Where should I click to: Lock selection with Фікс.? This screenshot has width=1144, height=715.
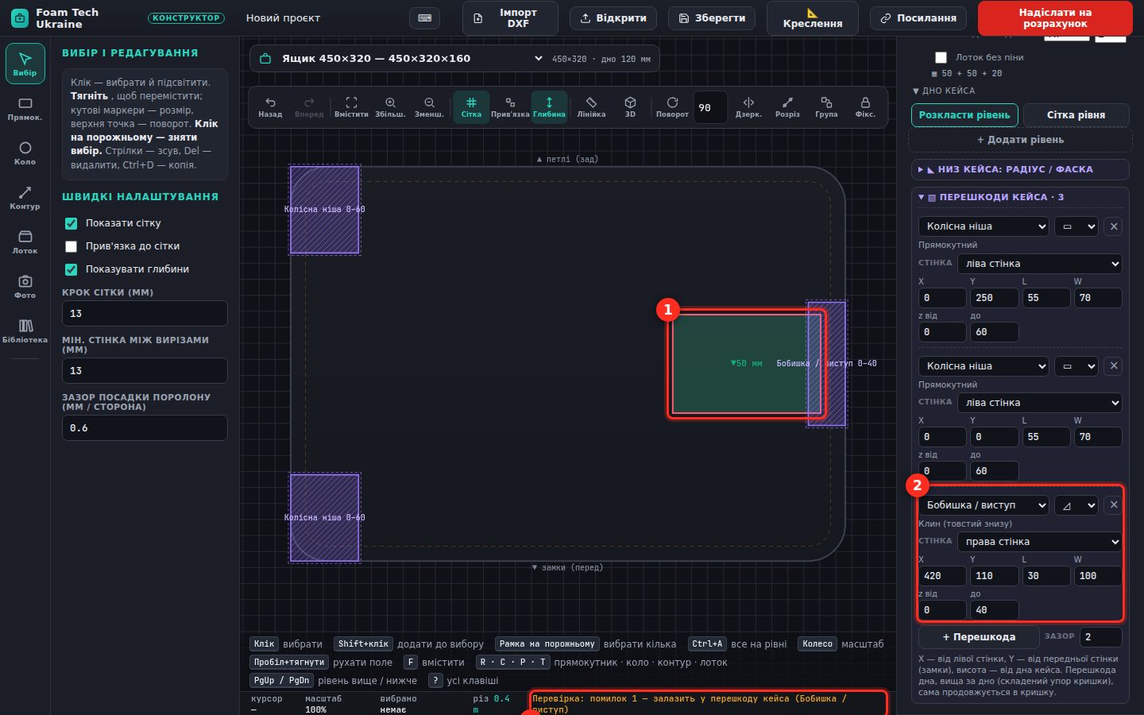(865, 107)
